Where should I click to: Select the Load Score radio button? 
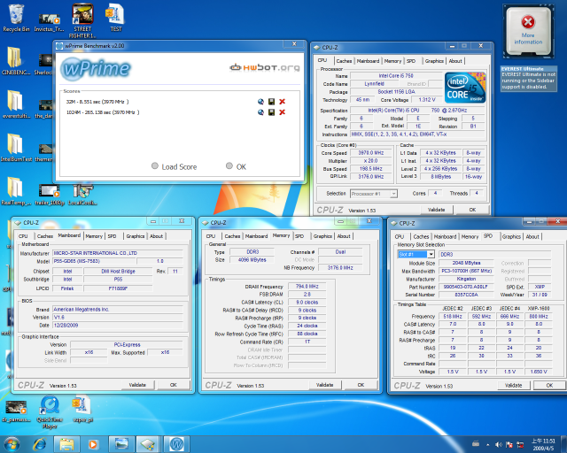pyautogui.click(x=155, y=165)
